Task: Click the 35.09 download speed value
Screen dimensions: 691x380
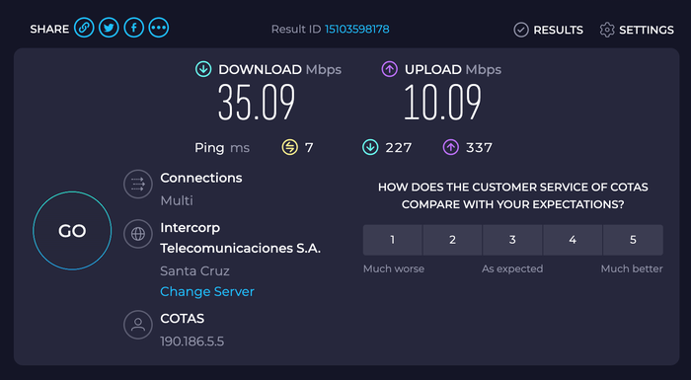Action: 257,103
